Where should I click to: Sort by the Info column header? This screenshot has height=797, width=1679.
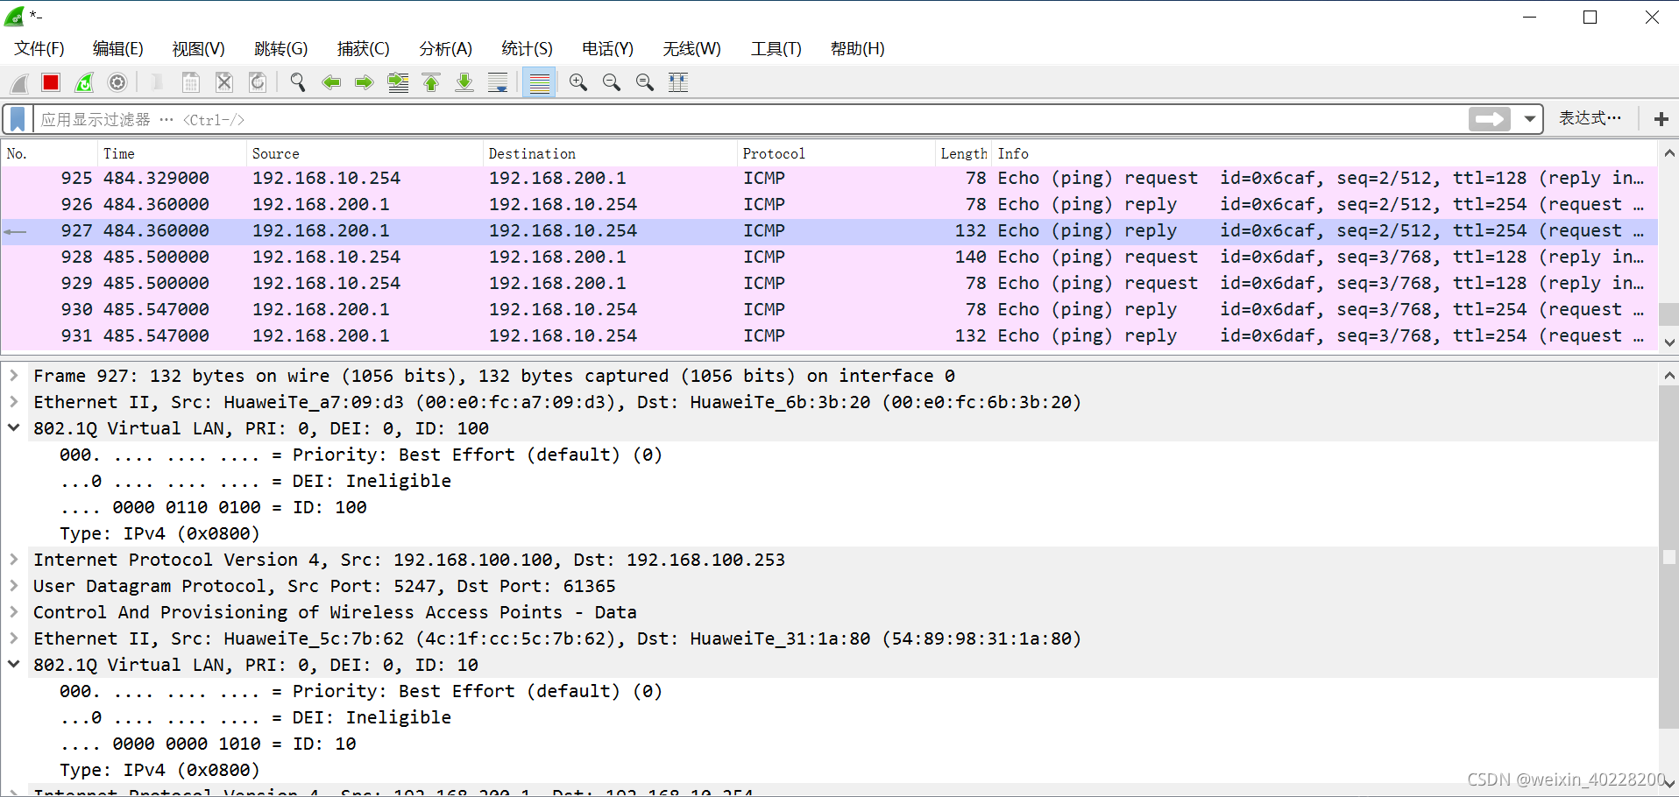[1325, 154]
